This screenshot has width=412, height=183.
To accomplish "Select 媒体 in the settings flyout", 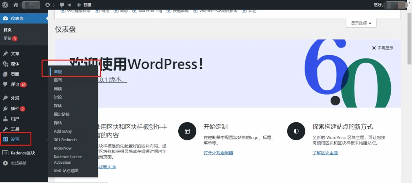I will 58,105.
